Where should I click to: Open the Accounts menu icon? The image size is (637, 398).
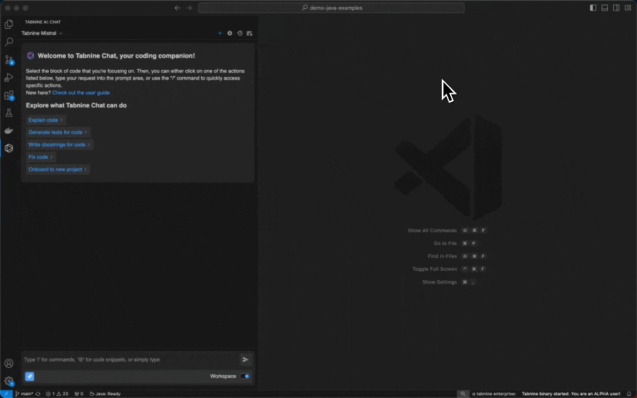(8, 363)
